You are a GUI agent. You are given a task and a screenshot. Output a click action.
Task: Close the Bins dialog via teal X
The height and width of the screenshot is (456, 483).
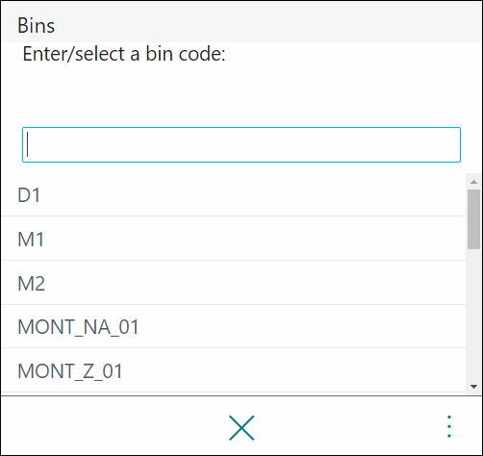pyautogui.click(x=241, y=427)
